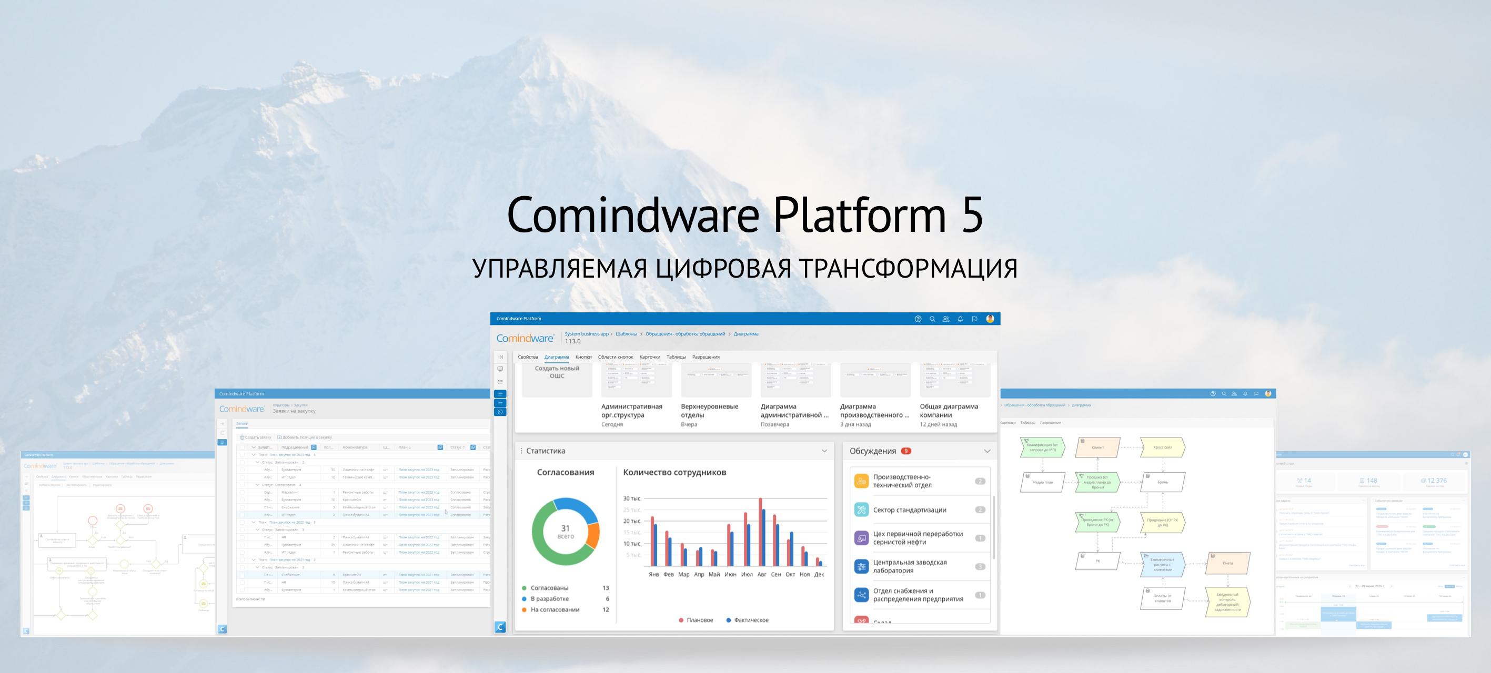Open the users group icon in header
This screenshot has height=673, width=1491.
pos(946,319)
